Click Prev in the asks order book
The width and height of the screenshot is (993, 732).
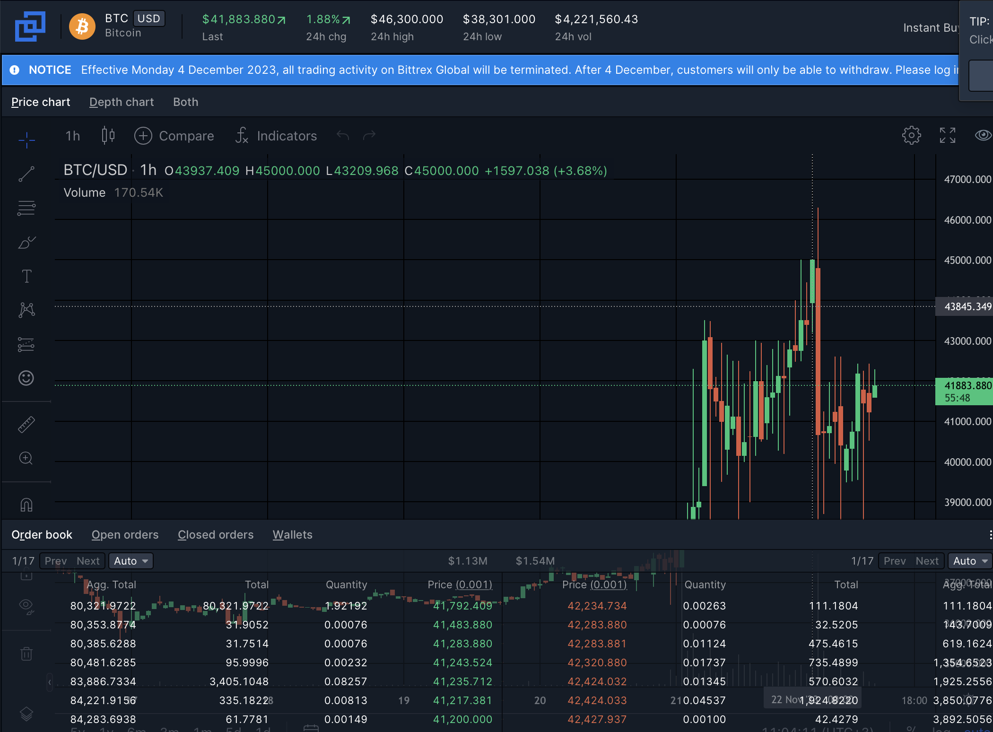coord(895,561)
